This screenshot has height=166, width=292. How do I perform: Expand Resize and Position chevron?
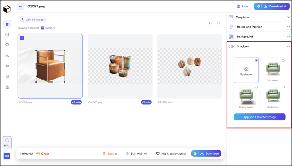click(x=289, y=27)
